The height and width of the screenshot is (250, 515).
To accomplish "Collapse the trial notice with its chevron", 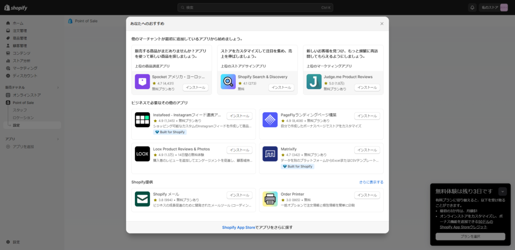I will [x=502, y=192].
